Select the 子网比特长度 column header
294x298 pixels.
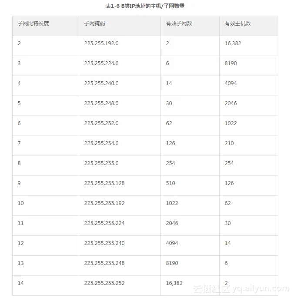pyautogui.click(x=33, y=23)
